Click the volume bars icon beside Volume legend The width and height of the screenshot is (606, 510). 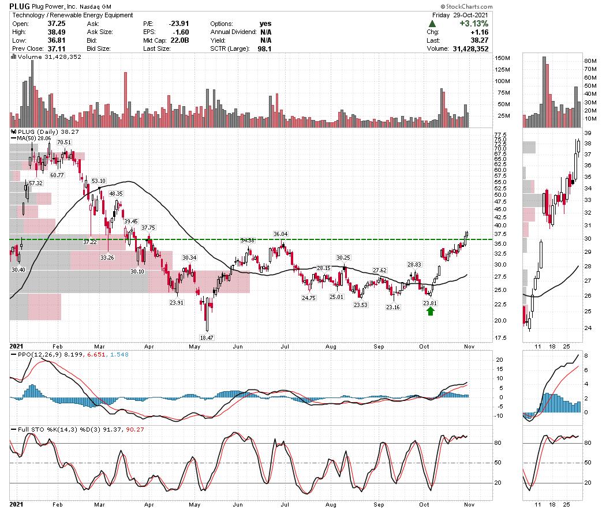coord(13,57)
